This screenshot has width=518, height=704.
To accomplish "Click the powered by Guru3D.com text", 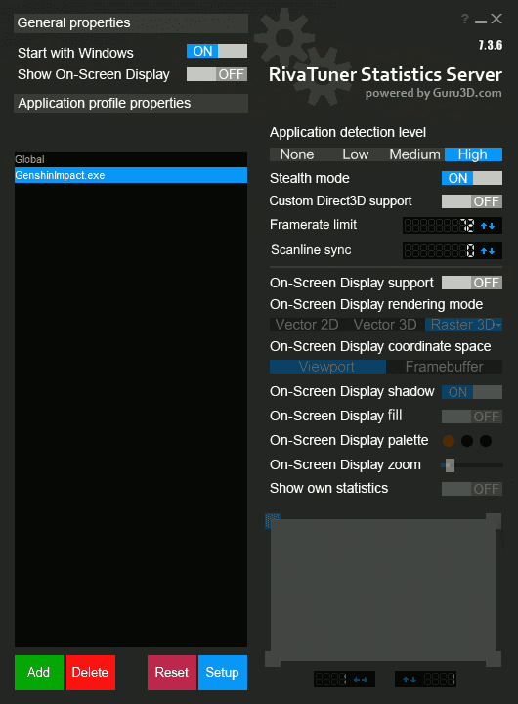I will (x=434, y=94).
